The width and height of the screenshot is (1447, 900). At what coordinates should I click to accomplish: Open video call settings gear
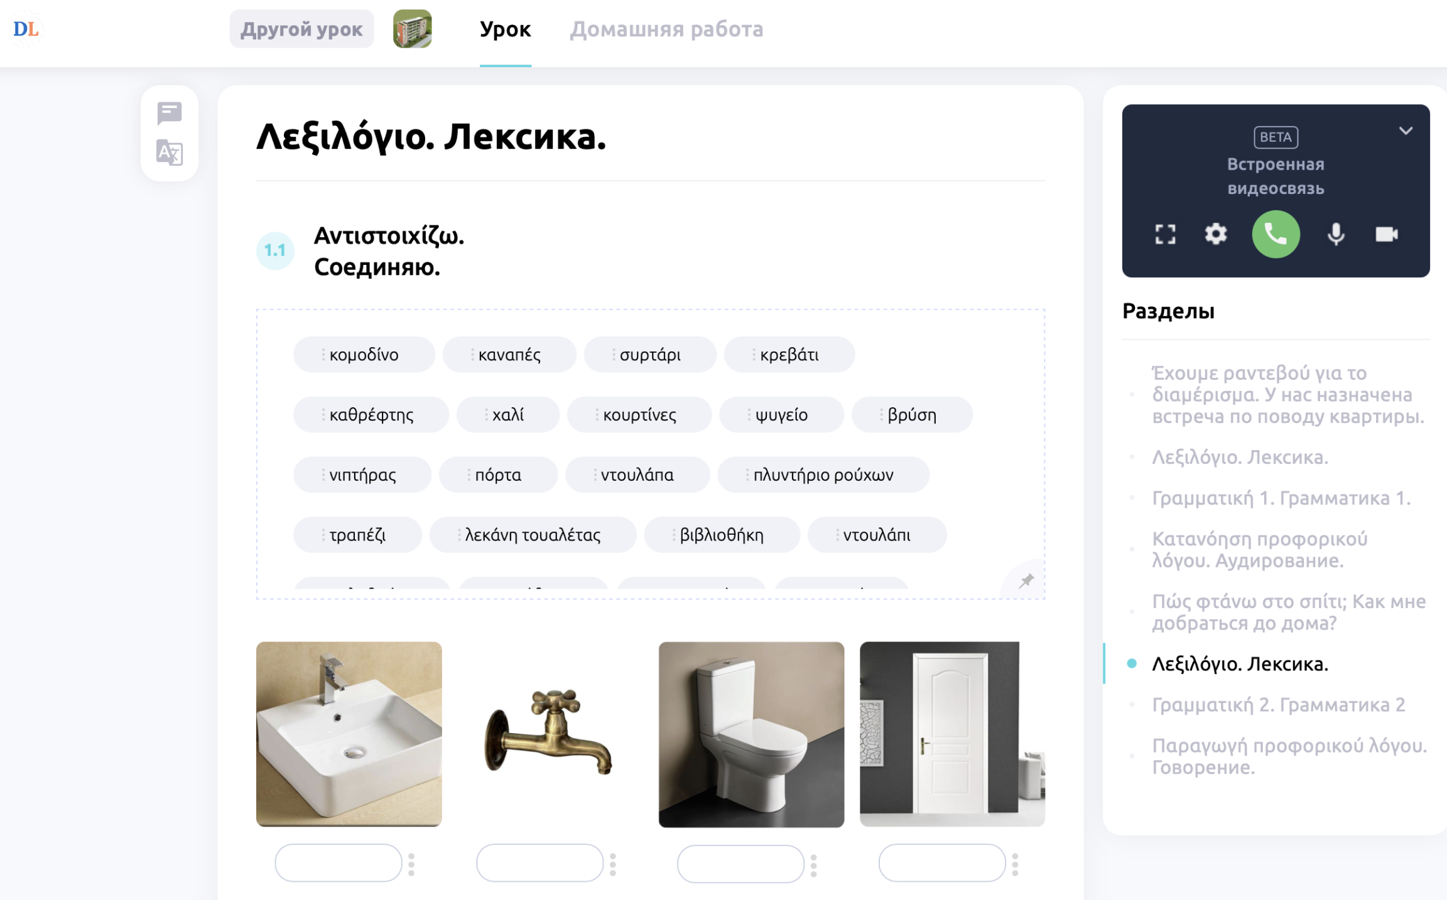coord(1216,234)
